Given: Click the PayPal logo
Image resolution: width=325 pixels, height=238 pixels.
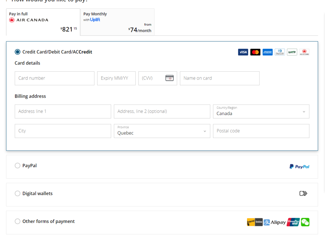Looking at the screenshot, I should tap(299, 167).
